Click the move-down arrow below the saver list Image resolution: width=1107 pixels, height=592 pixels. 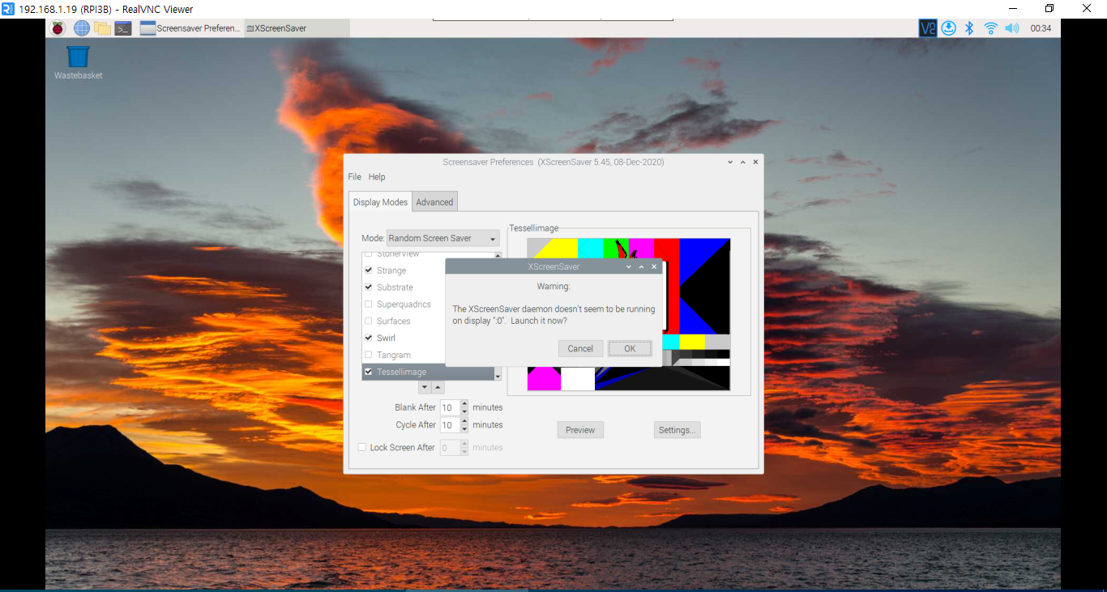tap(423, 386)
